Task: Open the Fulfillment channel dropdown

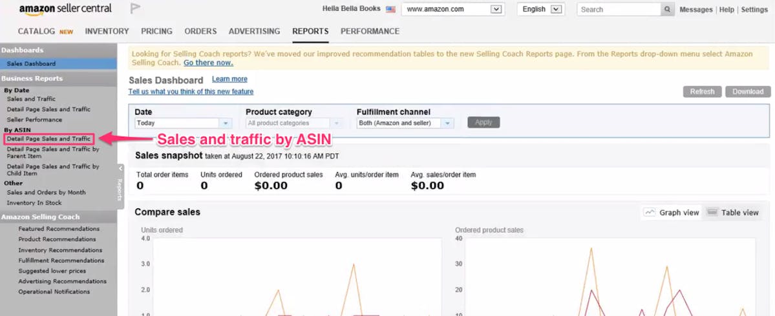Action: 405,123
